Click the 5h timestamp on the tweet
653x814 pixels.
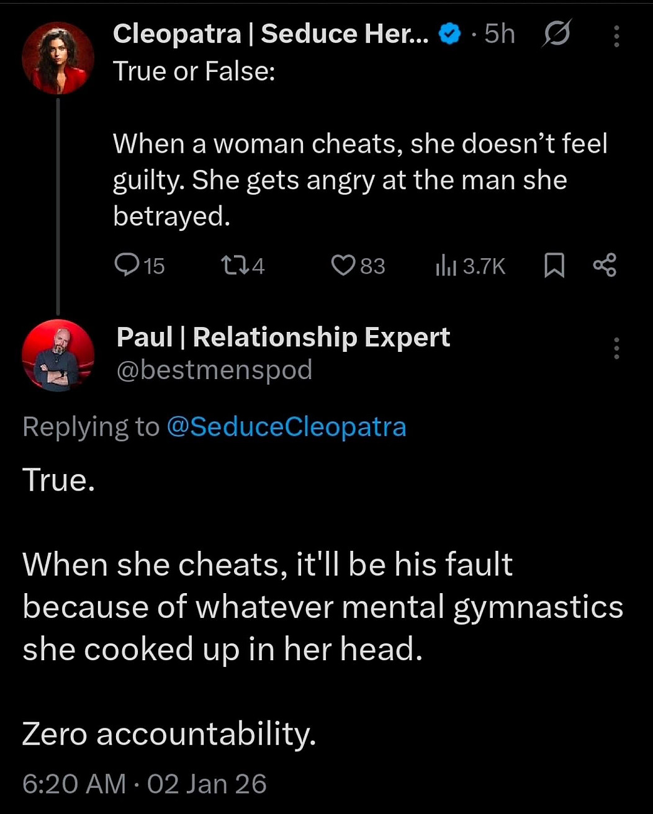500,35
